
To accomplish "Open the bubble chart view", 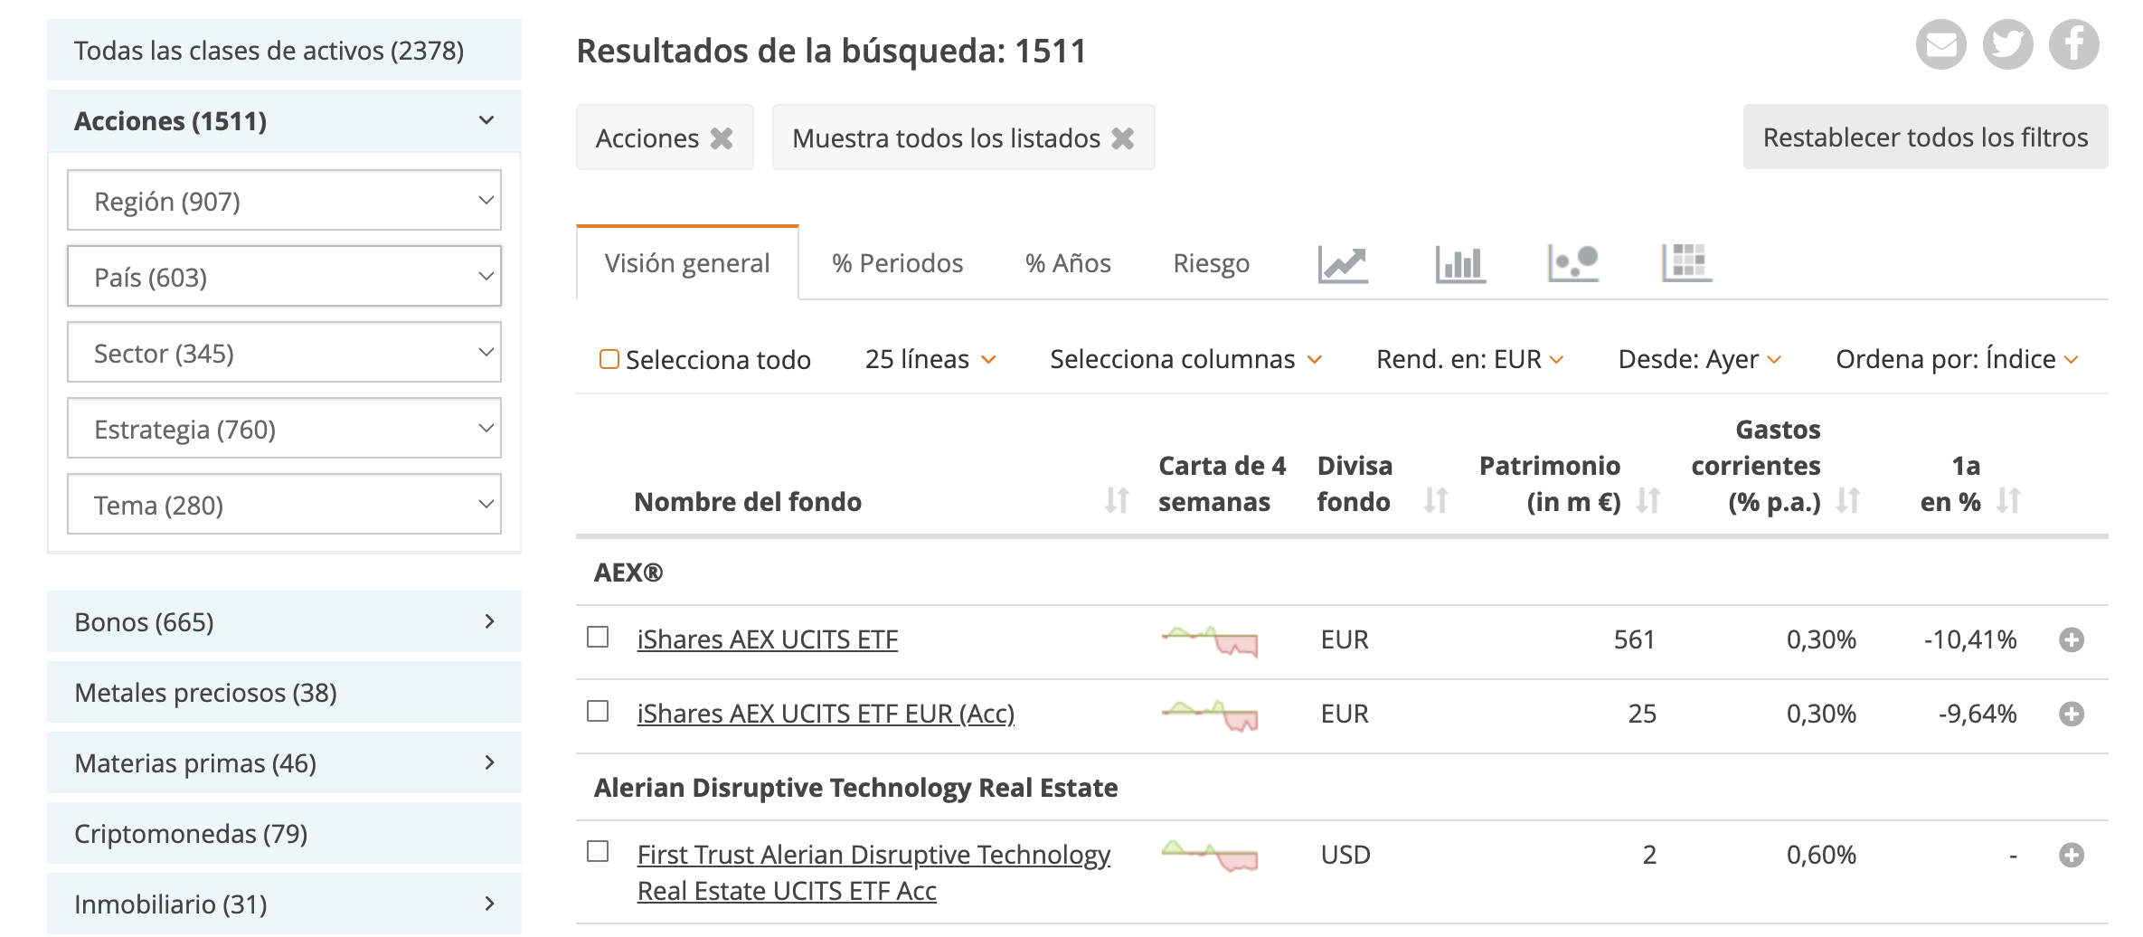I will point(1572,263).
